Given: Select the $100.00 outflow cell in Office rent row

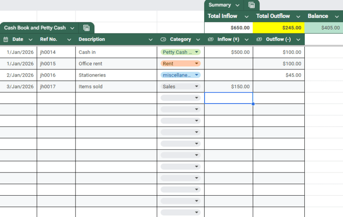Looking at the screenshot, I should 279,64.
